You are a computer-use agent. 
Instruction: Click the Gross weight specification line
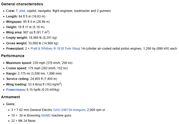click(x=32, y=43)
